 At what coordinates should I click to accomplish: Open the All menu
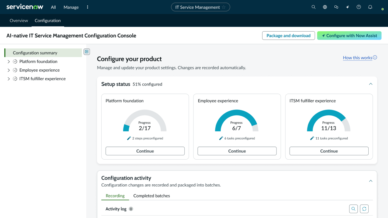point(53,7)
